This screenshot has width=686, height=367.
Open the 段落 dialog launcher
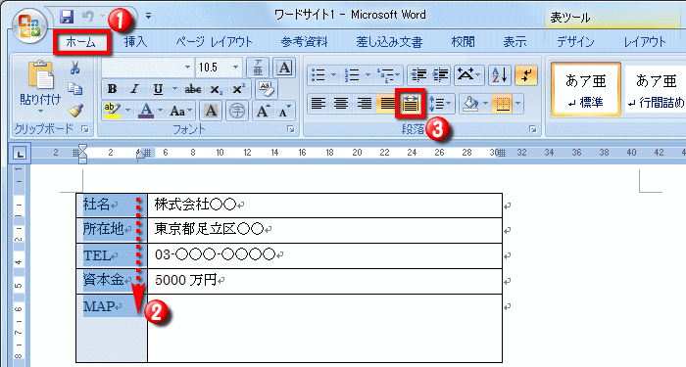click(x=532, y=129)
